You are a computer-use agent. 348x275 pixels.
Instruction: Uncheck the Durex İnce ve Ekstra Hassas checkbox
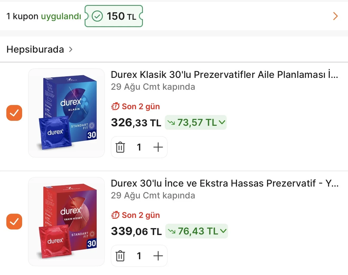[14, 222]
